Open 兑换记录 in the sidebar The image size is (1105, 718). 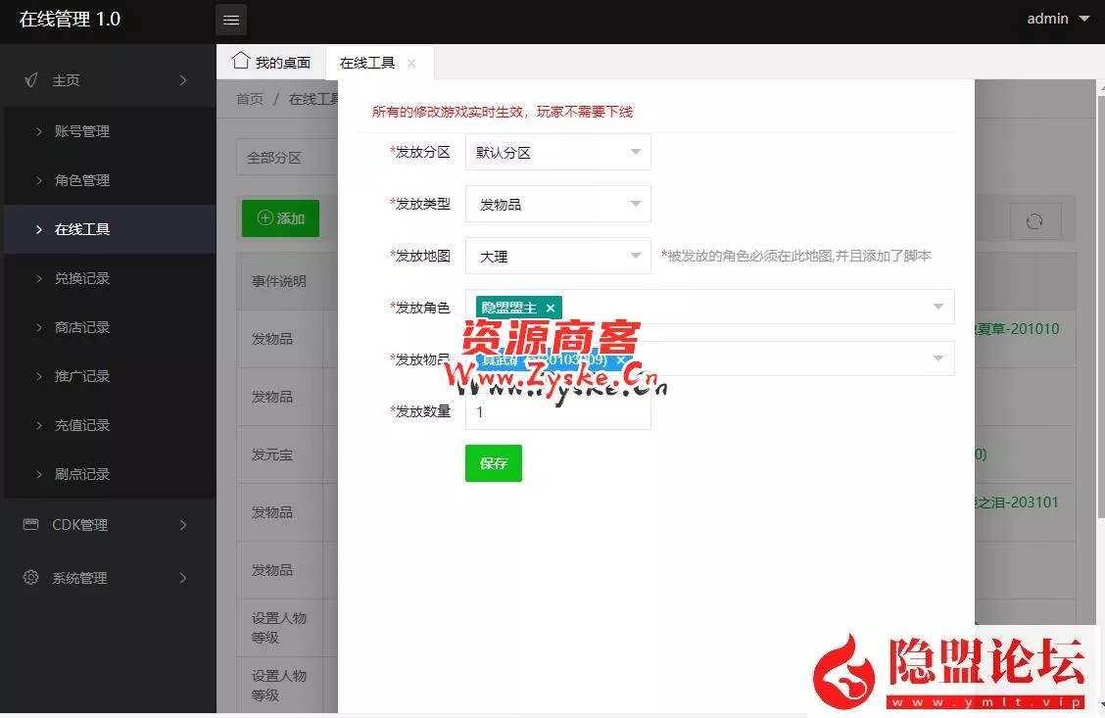(82, 278)
